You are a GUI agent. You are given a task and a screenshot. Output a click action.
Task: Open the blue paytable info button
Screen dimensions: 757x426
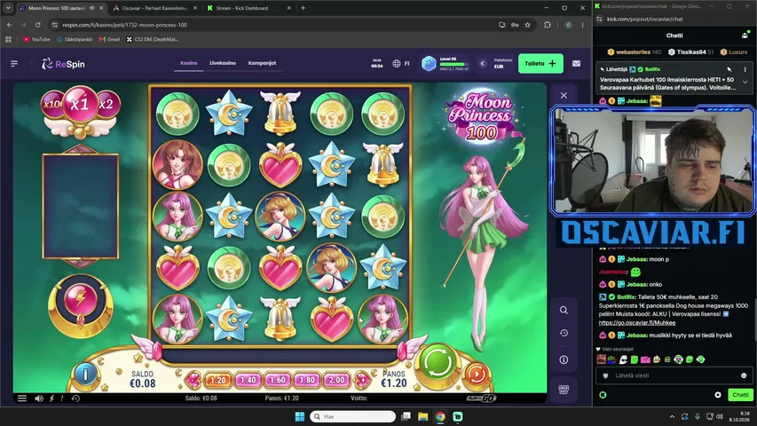tap(85, 374)
